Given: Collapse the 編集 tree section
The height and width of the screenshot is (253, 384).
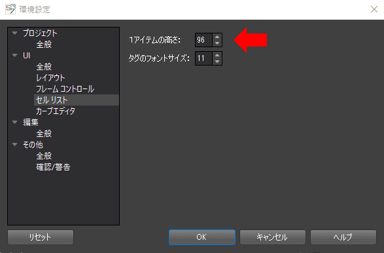Looking at the screenshot, I should (x=14, y=122).
